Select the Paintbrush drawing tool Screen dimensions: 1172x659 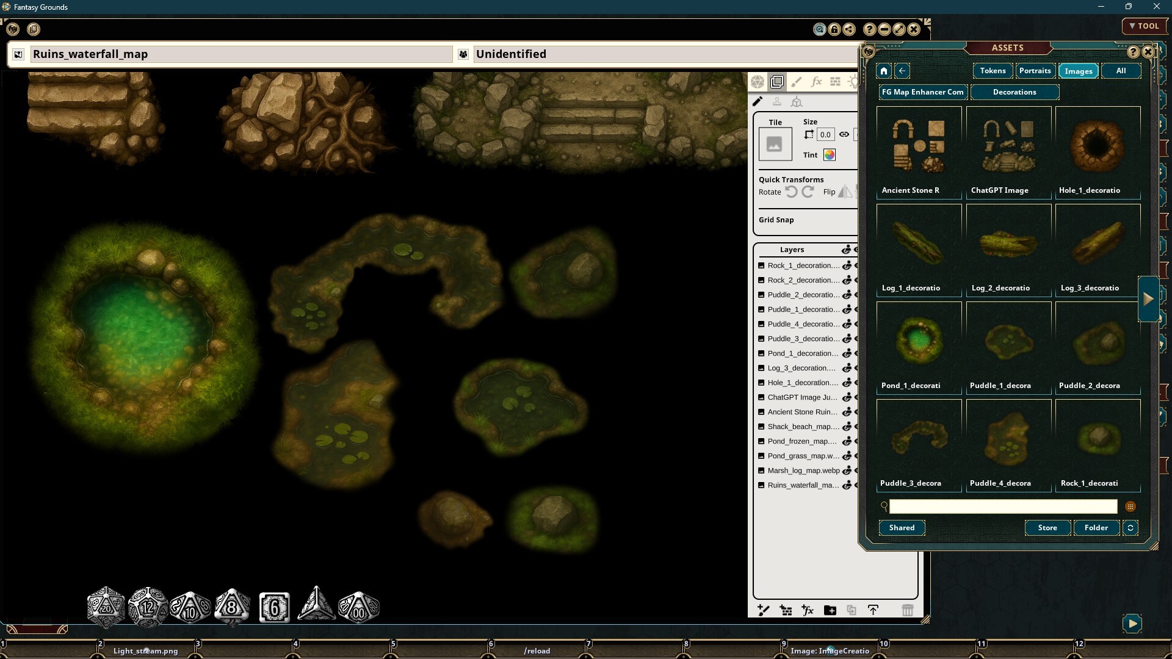tap(797, 81)
